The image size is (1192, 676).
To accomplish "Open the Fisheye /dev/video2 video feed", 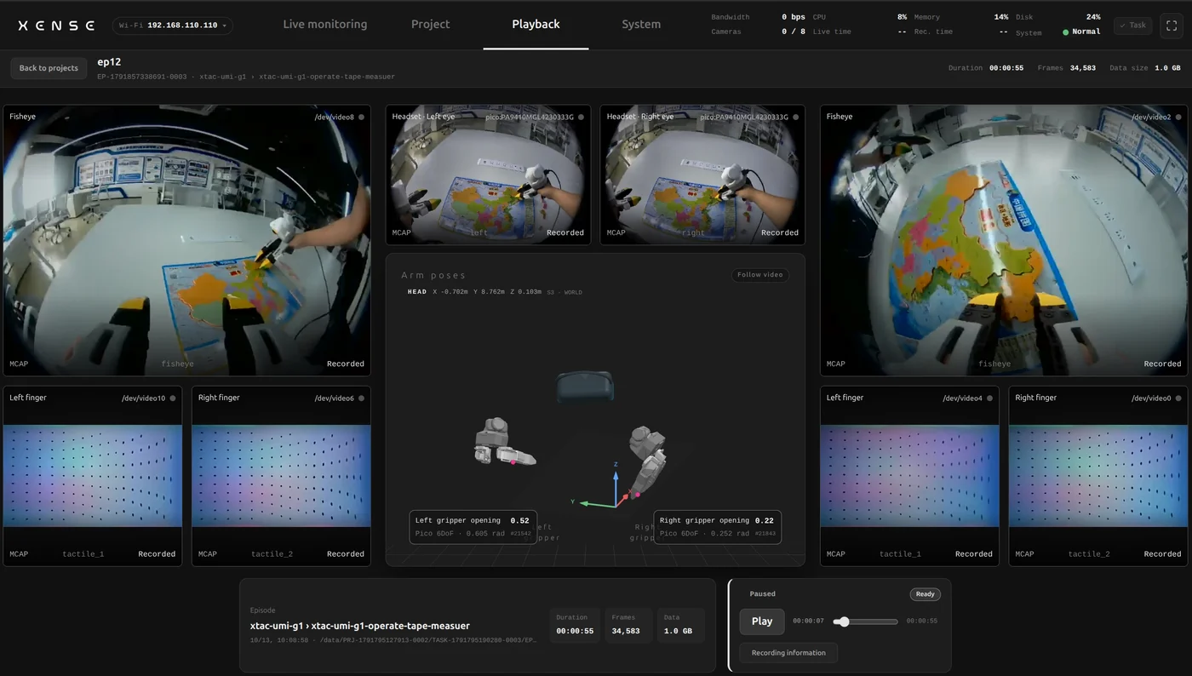I will (1004, 240).
